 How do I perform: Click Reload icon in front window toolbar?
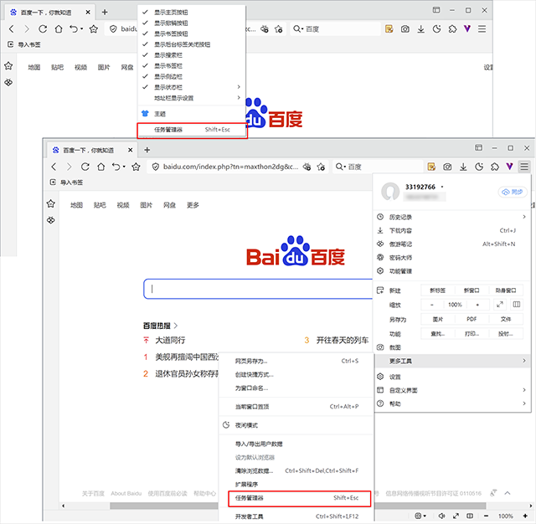click(x=85, y=167)
